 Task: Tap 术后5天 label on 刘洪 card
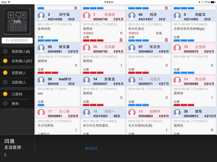pos(134,33)
